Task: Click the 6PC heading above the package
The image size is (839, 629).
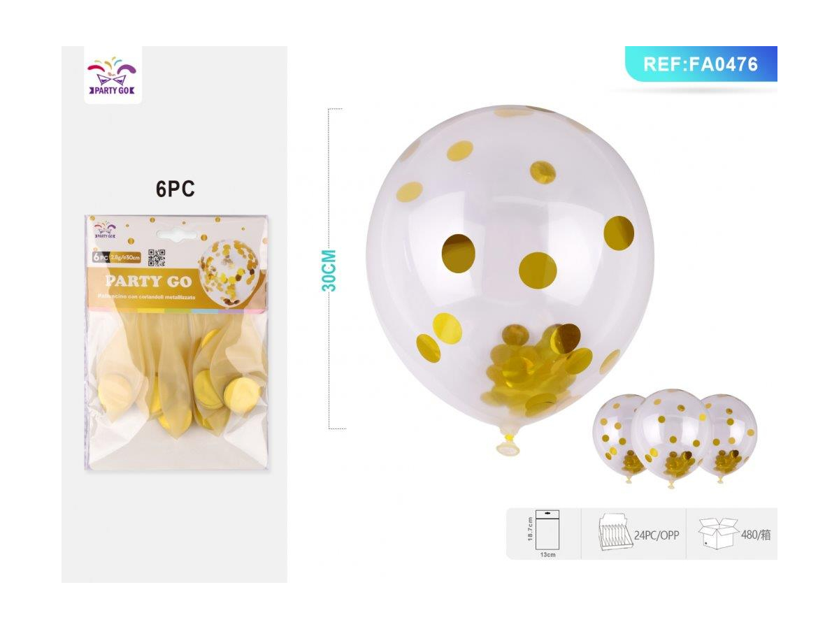Action: [x=175, y=189]
